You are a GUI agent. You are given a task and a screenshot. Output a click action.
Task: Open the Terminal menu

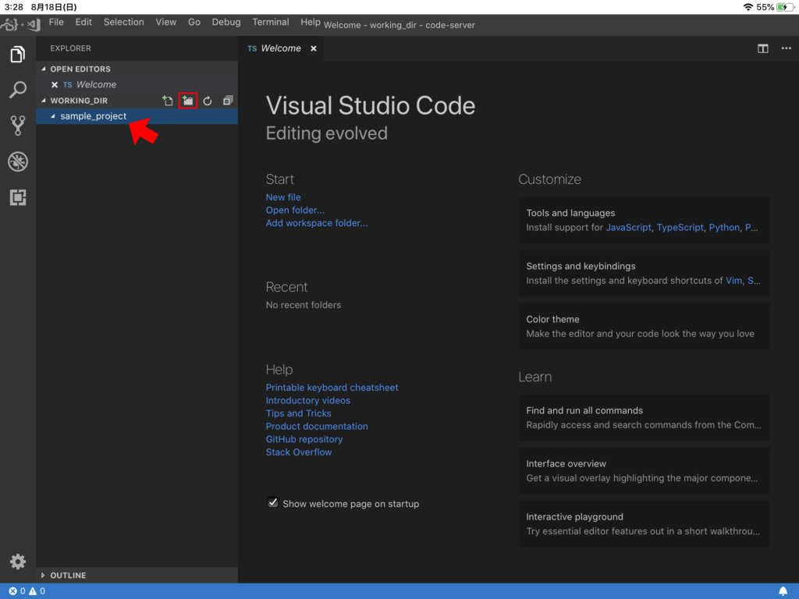coord(271,23)
